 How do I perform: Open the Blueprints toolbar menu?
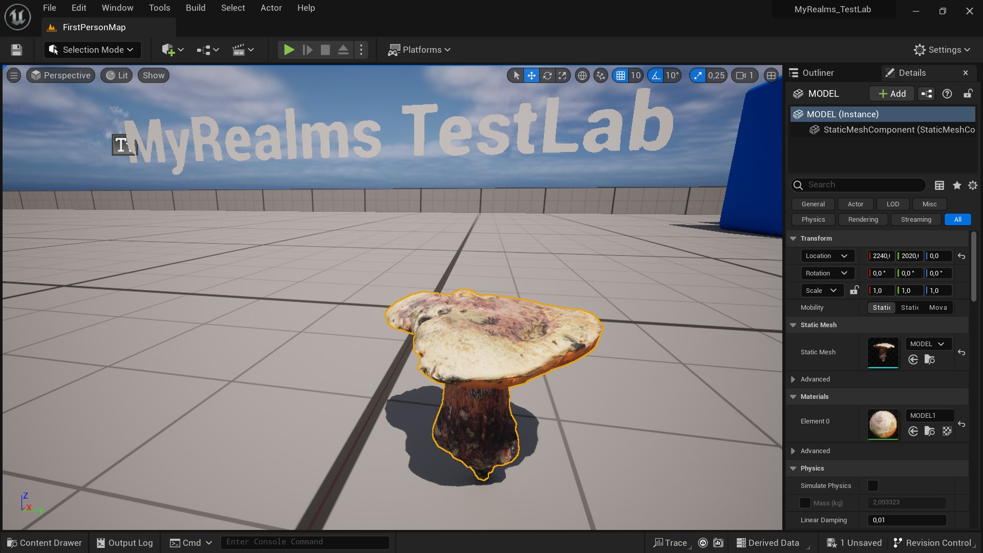pyautogui.click(x=208, y=50)
